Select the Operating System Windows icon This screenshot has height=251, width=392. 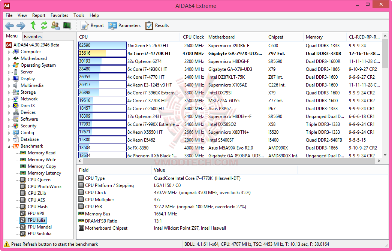tap(16, 65)
